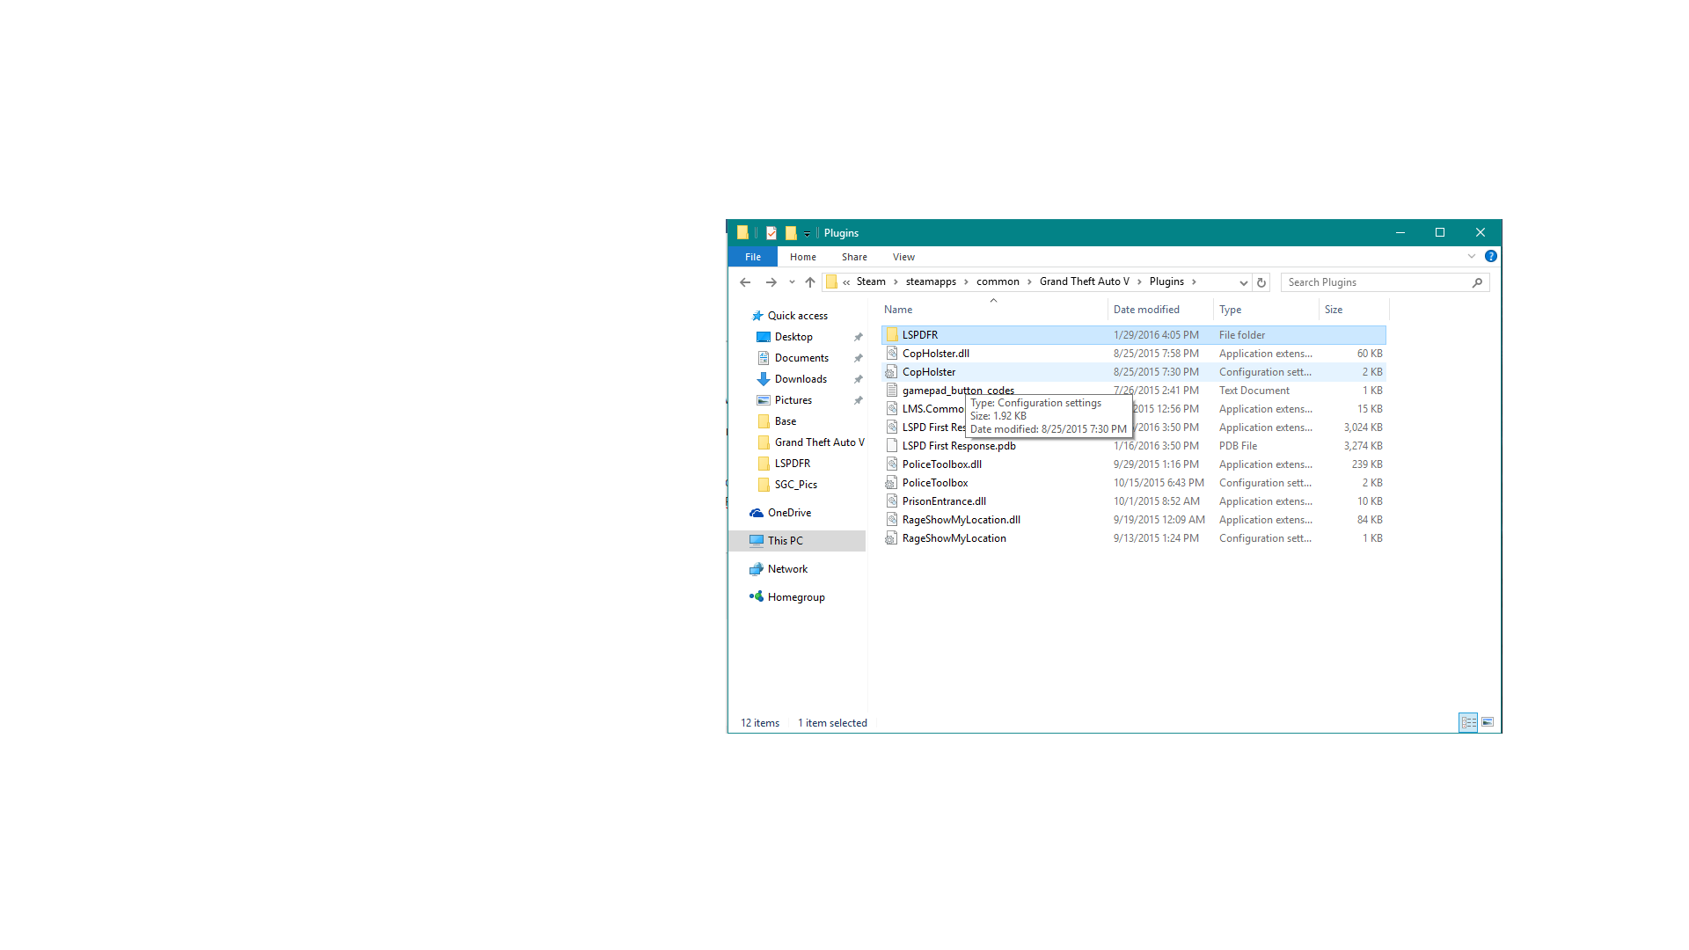
Task: Switch to Large icons view layout
Action: [1488, 722]
